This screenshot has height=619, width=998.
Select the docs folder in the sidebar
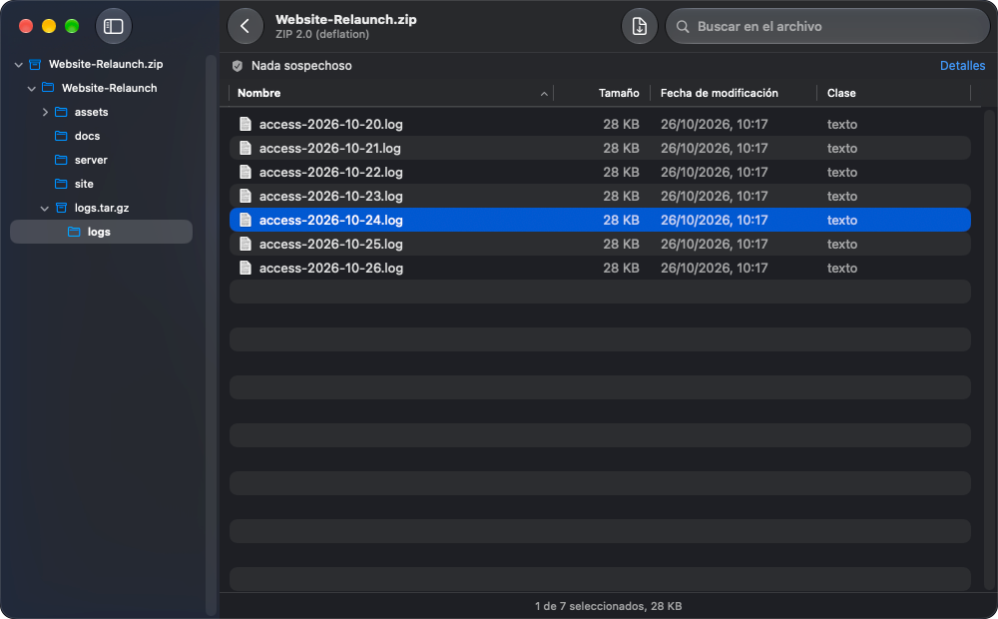[x=101, y=136]
